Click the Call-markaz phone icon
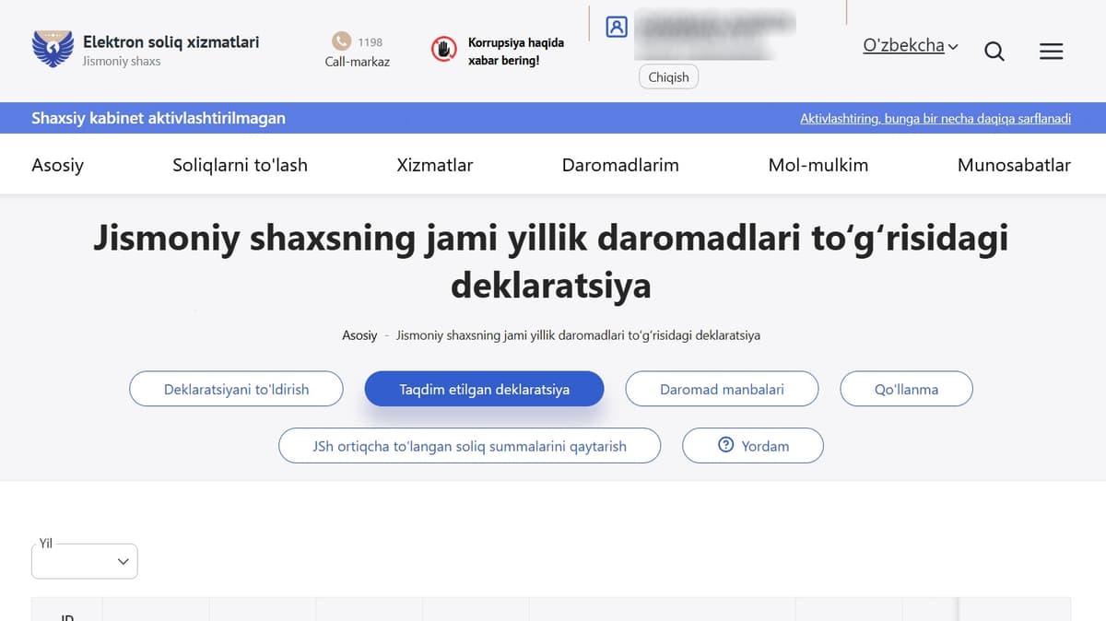 342,41
